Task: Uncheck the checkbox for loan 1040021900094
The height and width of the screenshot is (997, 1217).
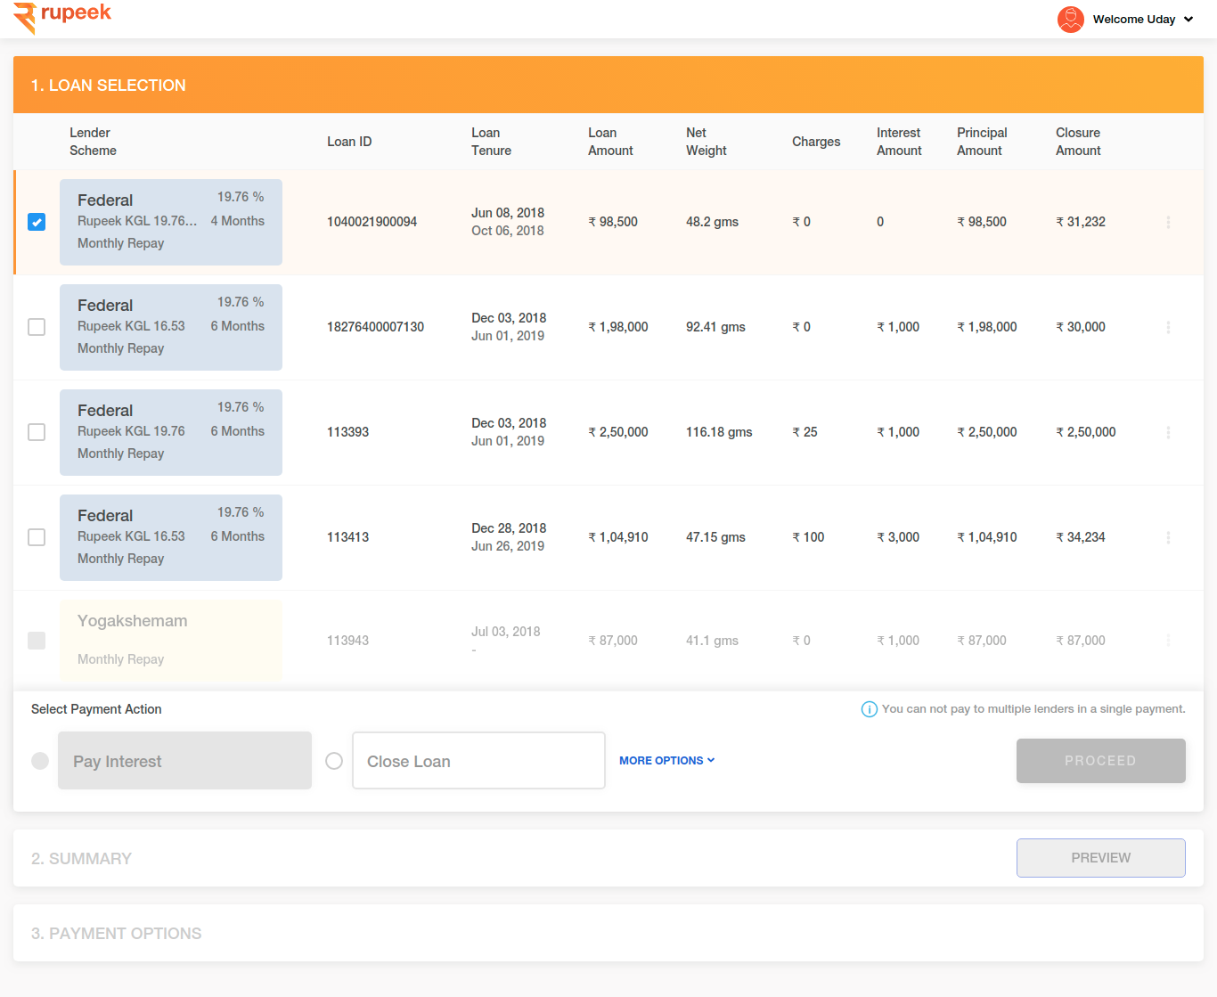Action: pyautogui.click(x=37, y=222)
